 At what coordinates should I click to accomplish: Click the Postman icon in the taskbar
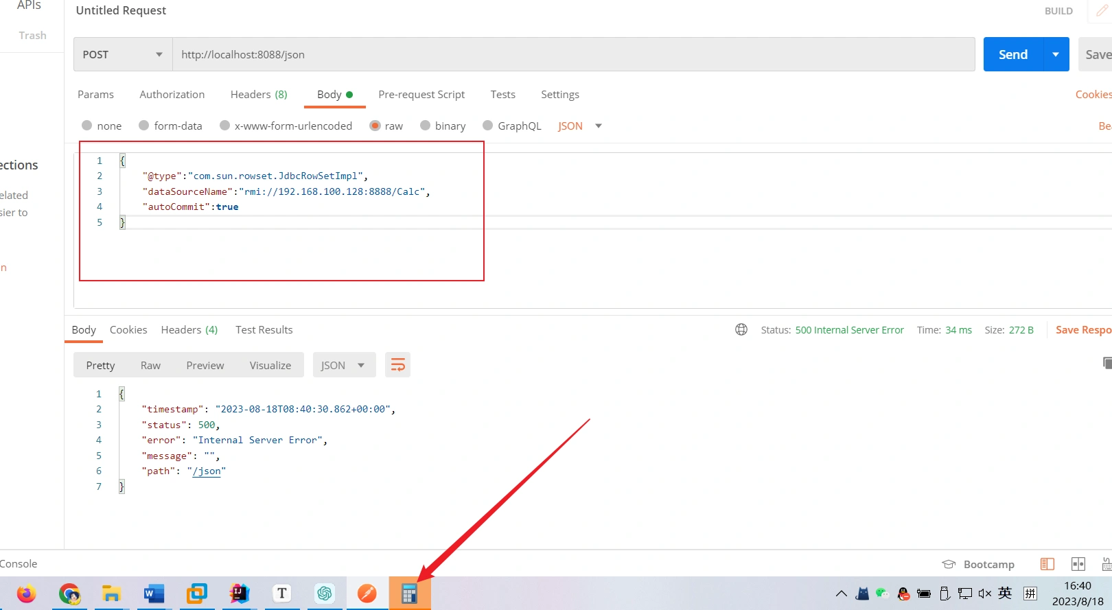[367, 594]
